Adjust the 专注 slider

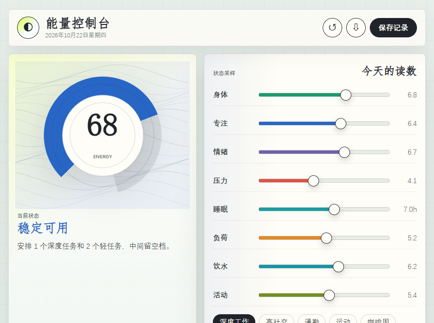(x=324, y=124)
